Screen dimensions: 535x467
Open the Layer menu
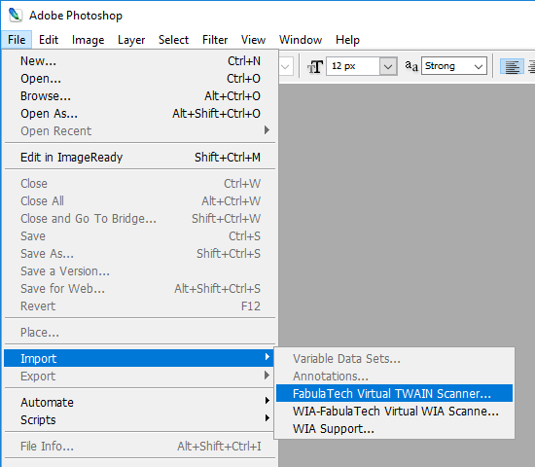[x=131, y=40]
